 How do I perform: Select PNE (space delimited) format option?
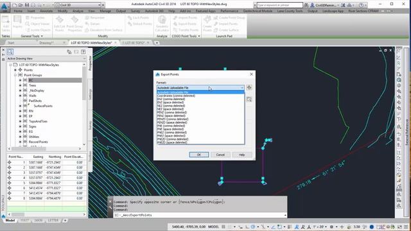[170, 129]
